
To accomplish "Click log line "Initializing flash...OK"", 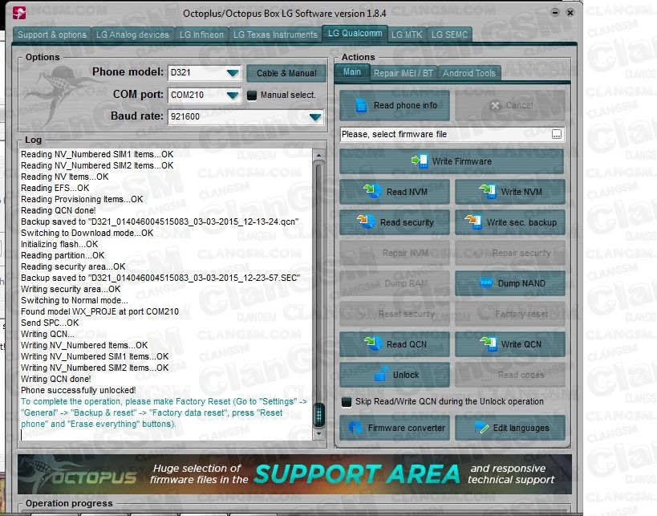I will (59, 245).
